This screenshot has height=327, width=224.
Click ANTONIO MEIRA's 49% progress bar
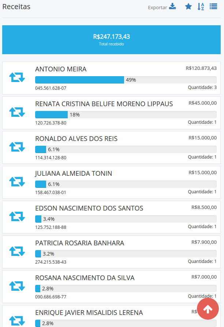click(x=126, y=80)
